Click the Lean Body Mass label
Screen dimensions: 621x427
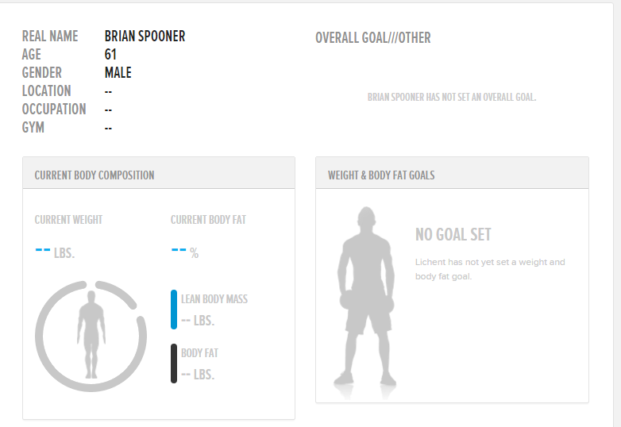point(214,299)
